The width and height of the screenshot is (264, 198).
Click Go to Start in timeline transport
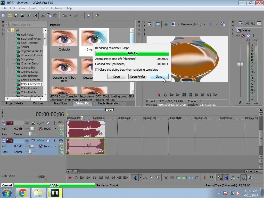click(x=107, y=178)
